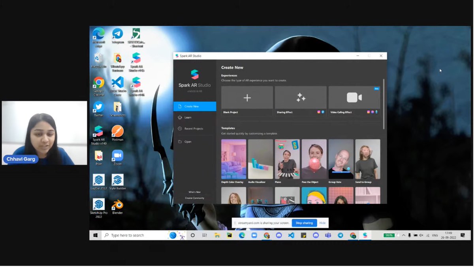Select WhatsApp Business desktop icon

[x=117, y=62]
